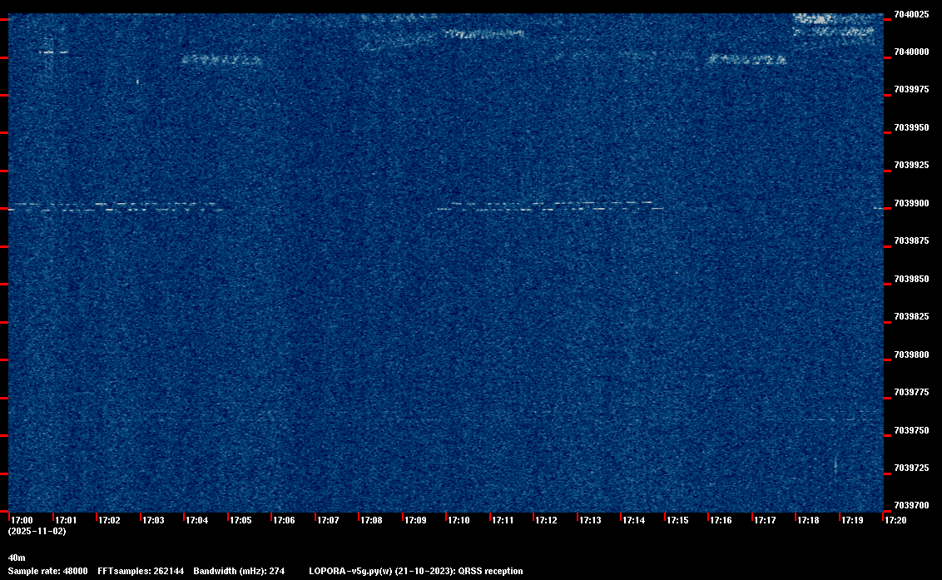Click the LOPORA-v5g.py QRSS reception text

[416, 571]
